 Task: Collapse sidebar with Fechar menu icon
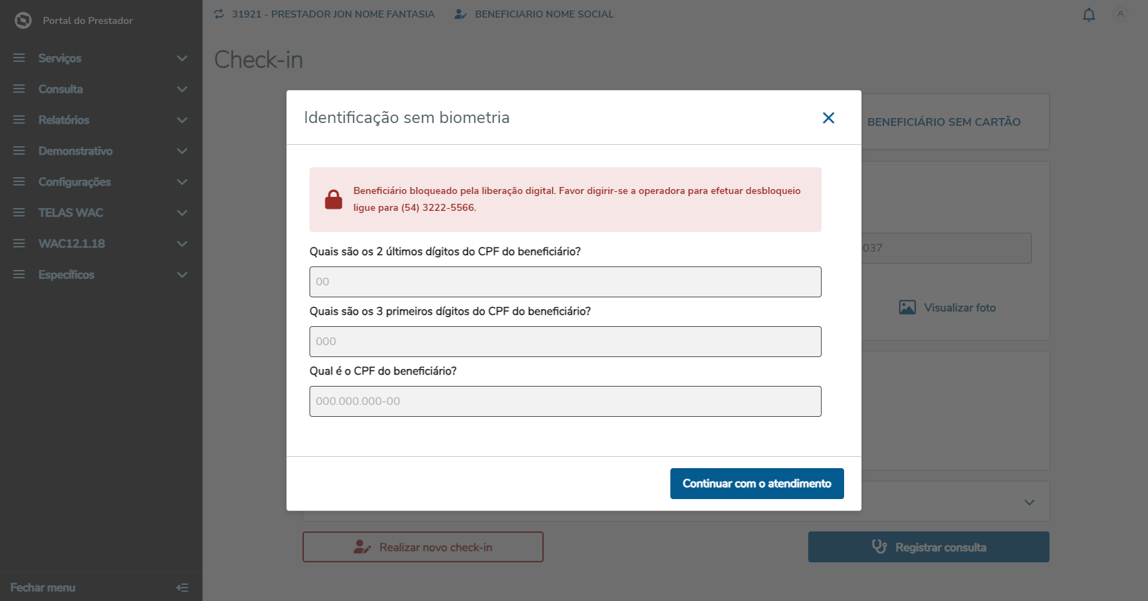click(x=182, y=588)
